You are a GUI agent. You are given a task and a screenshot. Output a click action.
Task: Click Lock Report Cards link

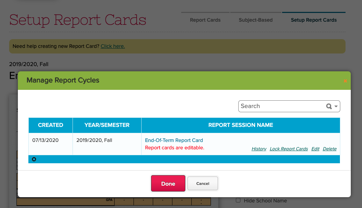pyautogui.click(x=289, y=149)
